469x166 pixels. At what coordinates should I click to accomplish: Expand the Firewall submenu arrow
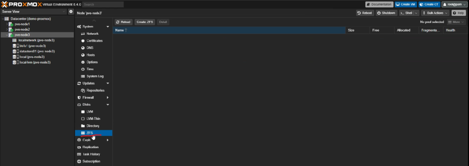108,97
